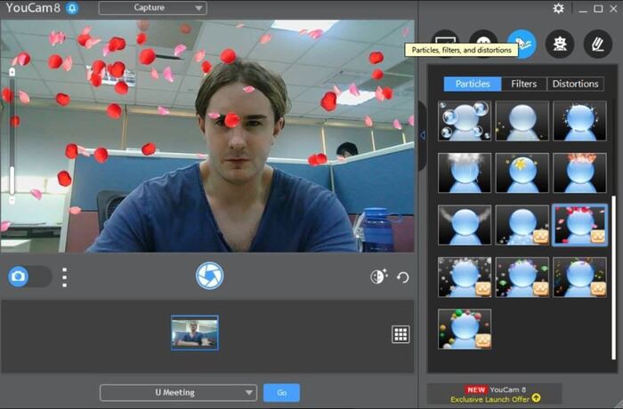Screen dimensions: 623x409
Task: Open the three-dot capture options menu
Action: point(64,277)
